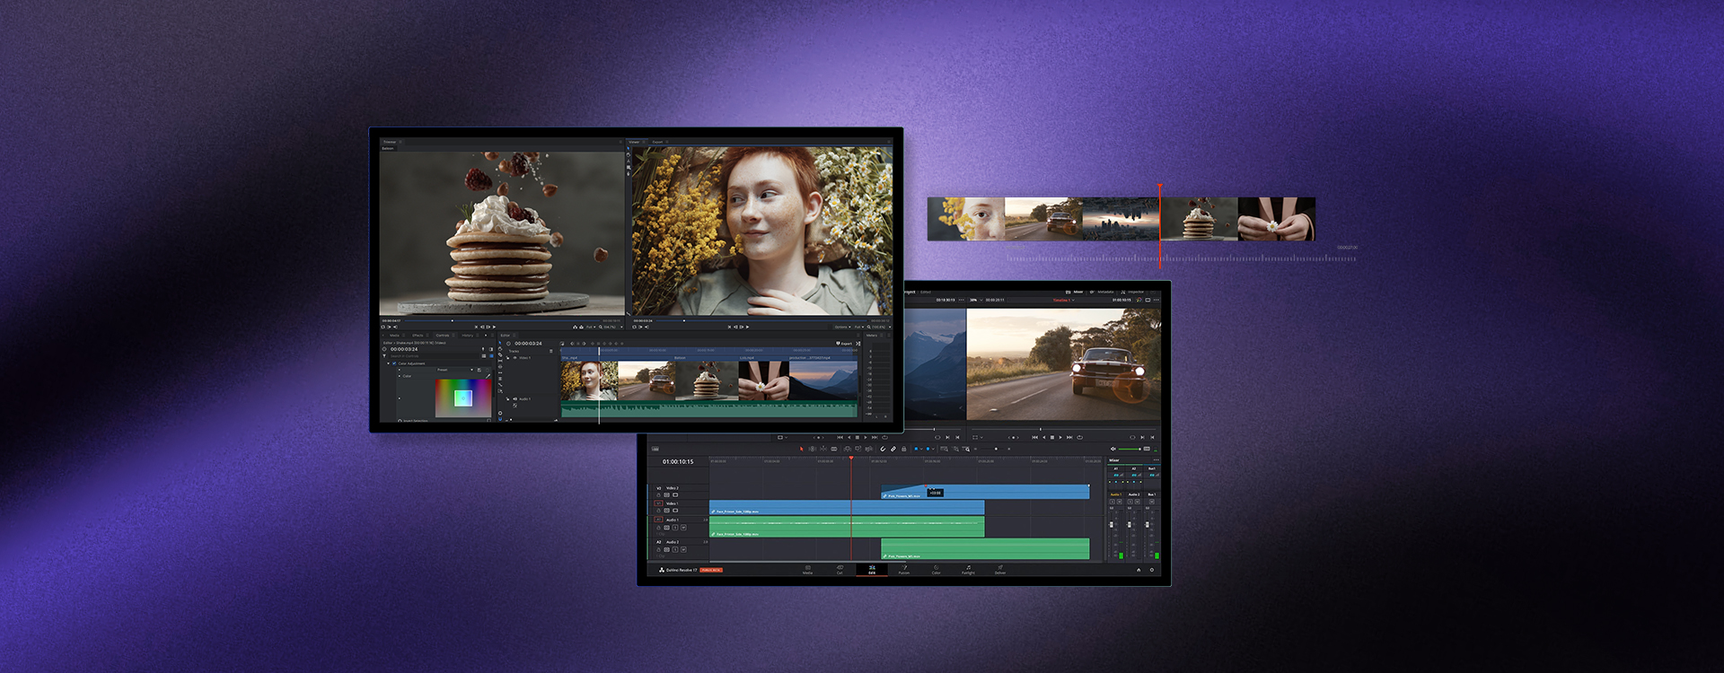
Task: Go to the Deliver page in DaVinci Resolve
Action: 1000,569
